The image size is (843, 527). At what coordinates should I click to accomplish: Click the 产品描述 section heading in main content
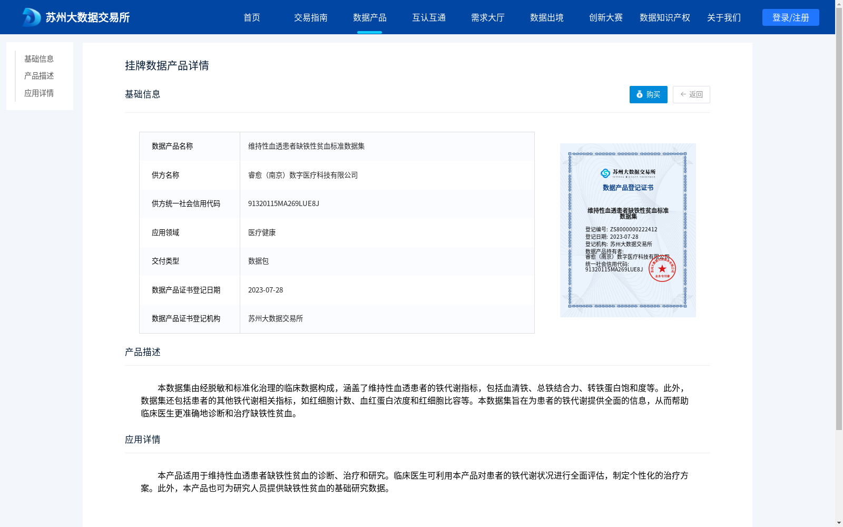pyautogui.click(x=143, y=352)
